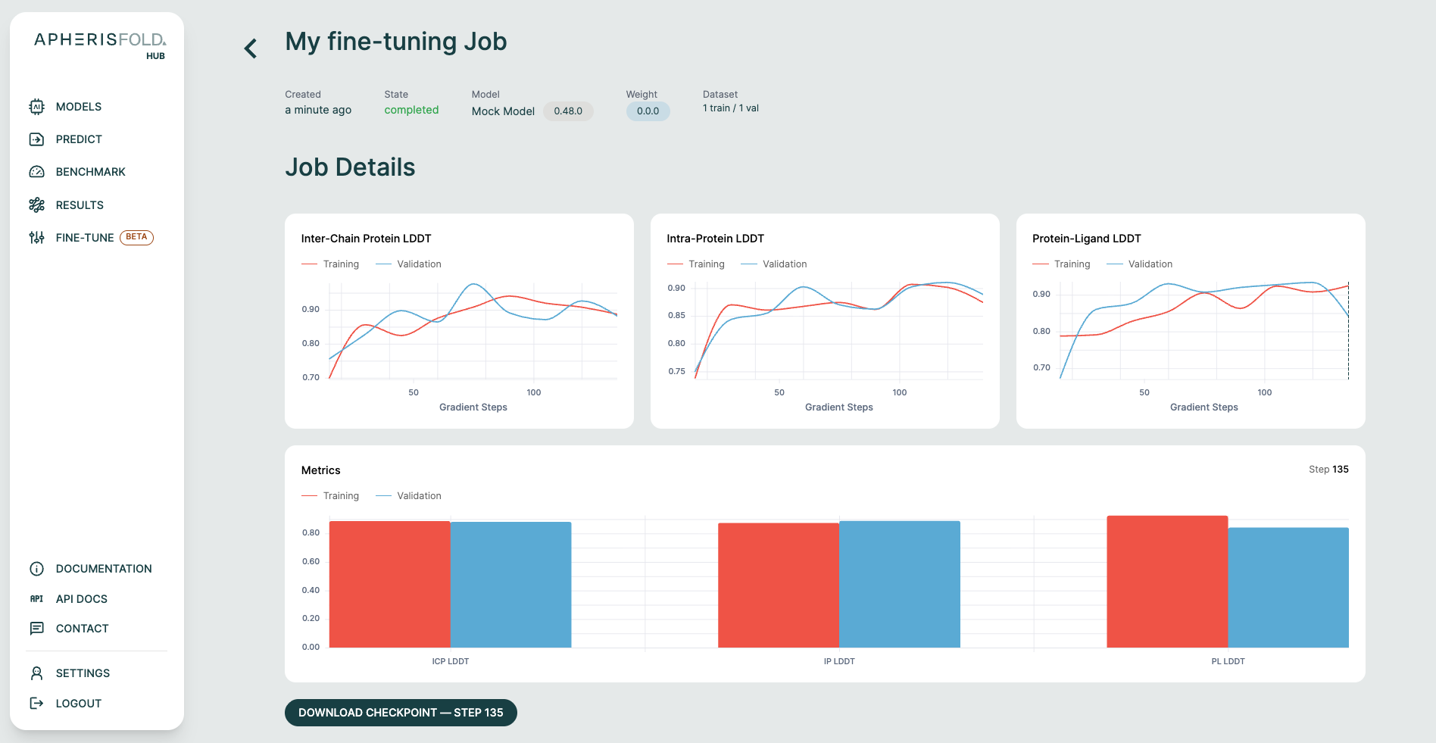Click the ApherisFold Hub logo
1436x743 pixels.
click(99, 45)
